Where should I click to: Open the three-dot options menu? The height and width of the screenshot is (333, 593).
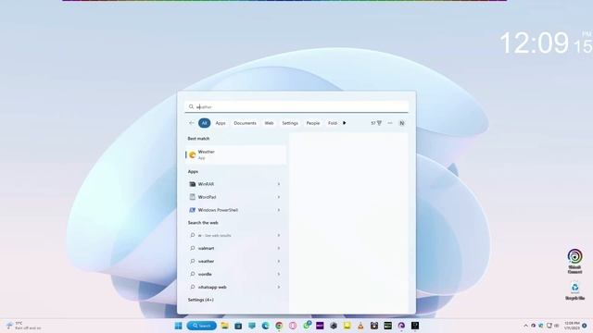pyautogui.click(x=390, y=123)
